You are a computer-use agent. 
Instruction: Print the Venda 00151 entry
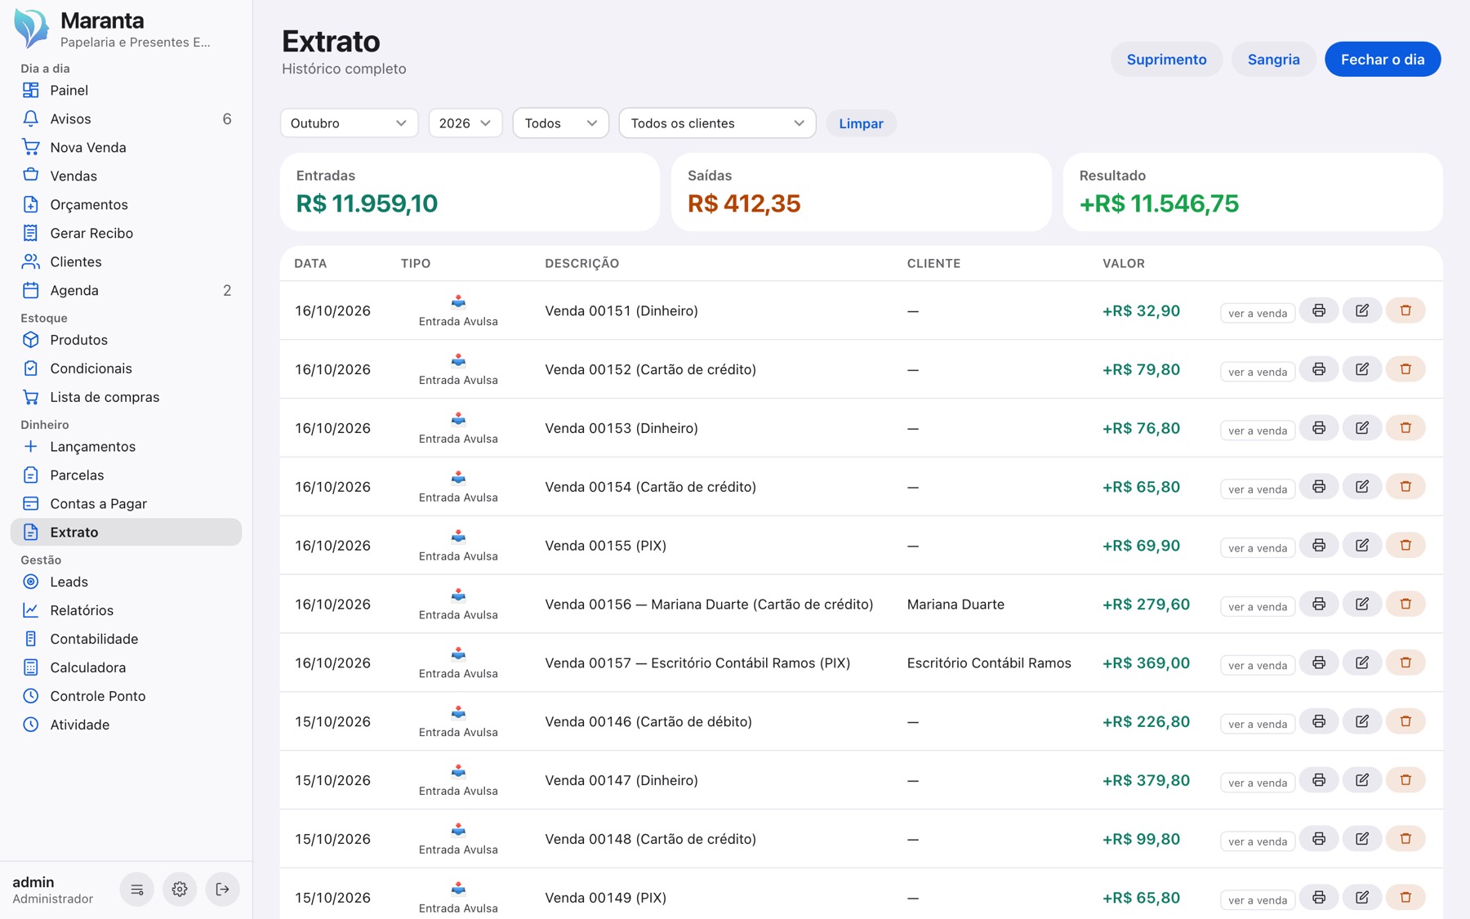coord(1319,310)
